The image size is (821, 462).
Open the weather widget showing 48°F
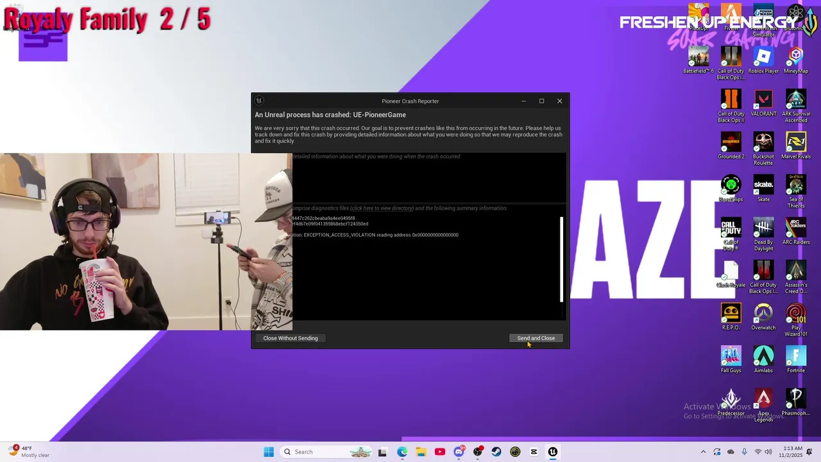coord(30,452)
